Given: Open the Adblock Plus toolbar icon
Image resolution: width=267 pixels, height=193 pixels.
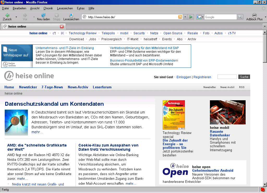Looking at the screenshot, I should point(254,15).
